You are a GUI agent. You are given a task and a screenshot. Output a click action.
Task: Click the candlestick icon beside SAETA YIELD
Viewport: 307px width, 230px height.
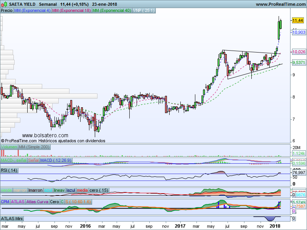4,4
